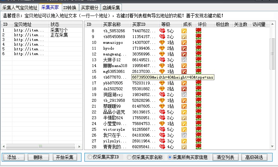278x167 pixels.
Task: Choose the 采集所有买家信息 radio option
Action: (170, 157)
